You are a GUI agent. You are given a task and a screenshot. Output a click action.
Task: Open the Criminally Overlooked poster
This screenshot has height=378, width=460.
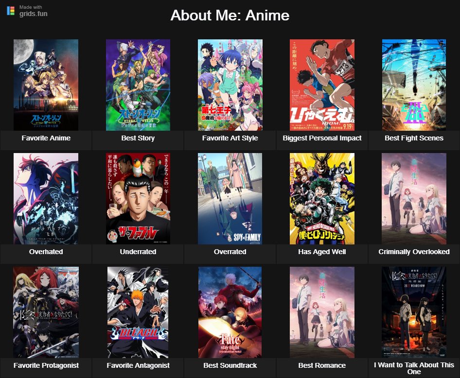(x=414, y=199)
